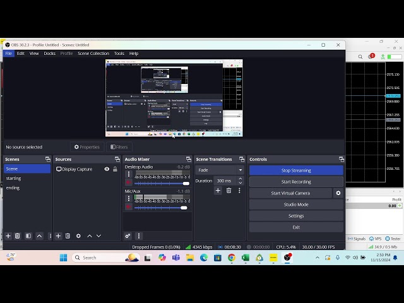Pop out the Audio Mixer dock
This screenshot has width=404, height=303.
point(188,159)
